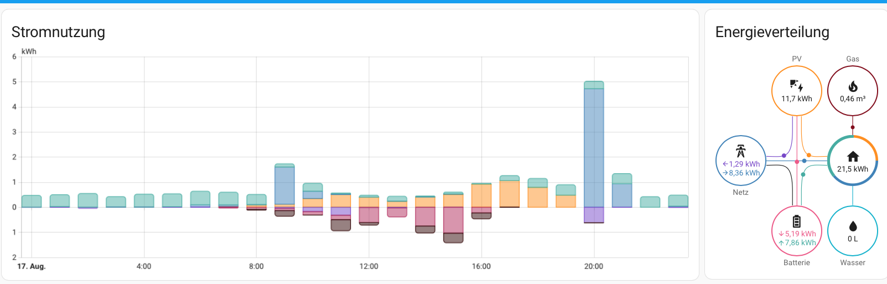Click the orange bar at 17:00
The width and height of the screenshot is (887, 284).
509,194
